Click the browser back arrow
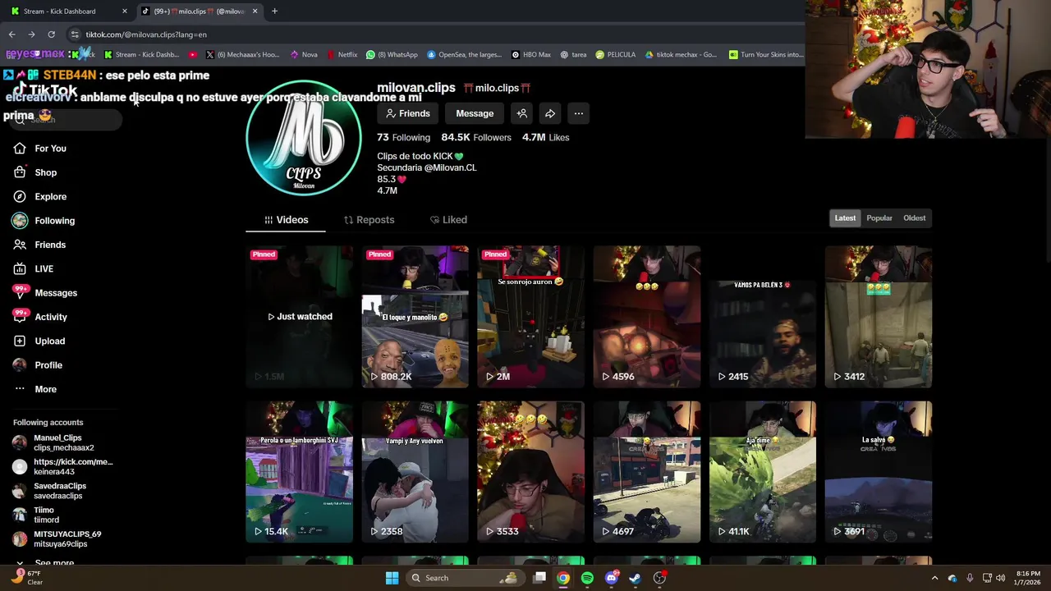This screenshot has height=591, width=1051. [11, 34]
